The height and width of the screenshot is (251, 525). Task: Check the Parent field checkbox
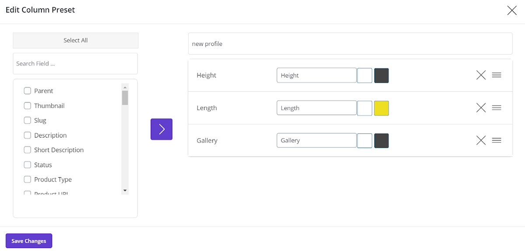[28, 91]
